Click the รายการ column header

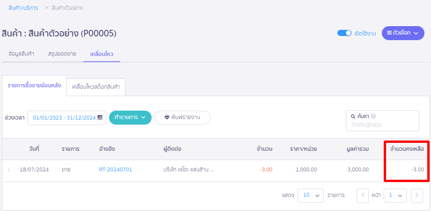pyautogui.click(x=71, y=149)
